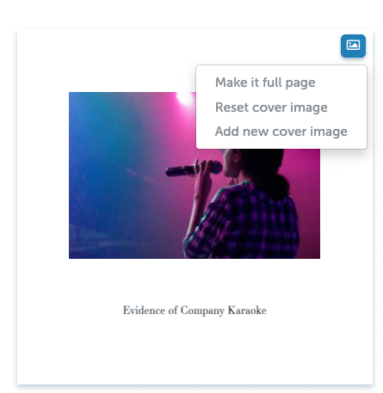Pick "Add new cover image" entry
Image resolution: width=383 pixels, height=393 pixels.
point(281,132)
